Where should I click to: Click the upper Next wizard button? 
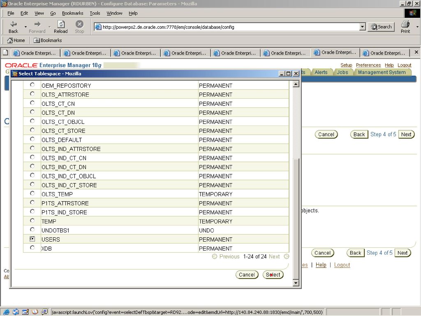pos(406,135)
